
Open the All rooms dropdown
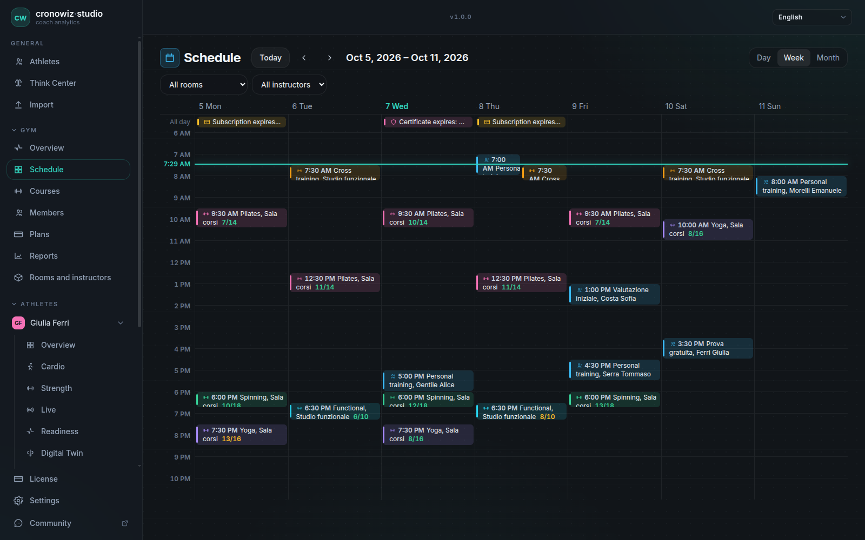click(204, 85)
